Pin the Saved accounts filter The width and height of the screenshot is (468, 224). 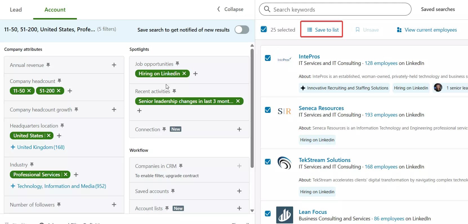click(173, 191)
